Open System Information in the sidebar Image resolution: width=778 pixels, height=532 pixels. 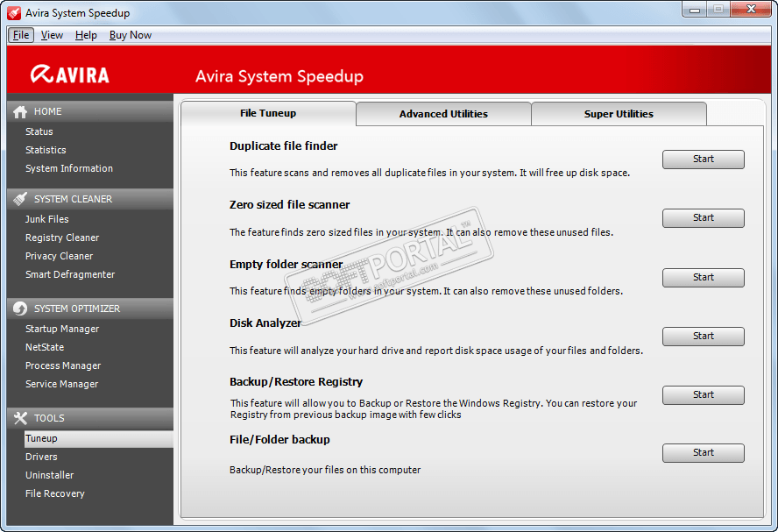tap(69, 168)
